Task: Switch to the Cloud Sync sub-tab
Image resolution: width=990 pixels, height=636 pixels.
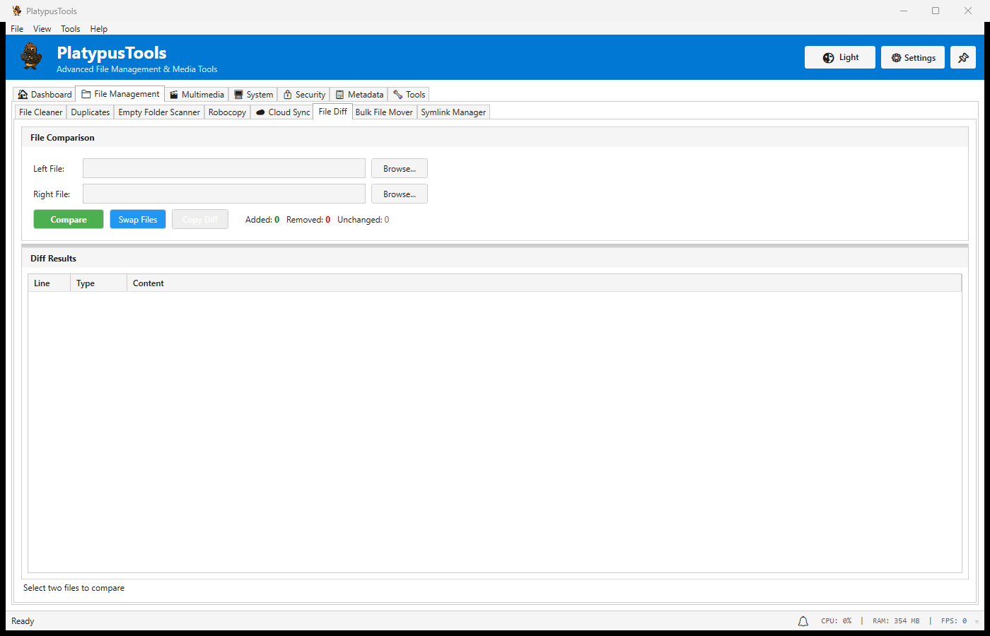Action: pyautogui.click(x=282, y=112)
